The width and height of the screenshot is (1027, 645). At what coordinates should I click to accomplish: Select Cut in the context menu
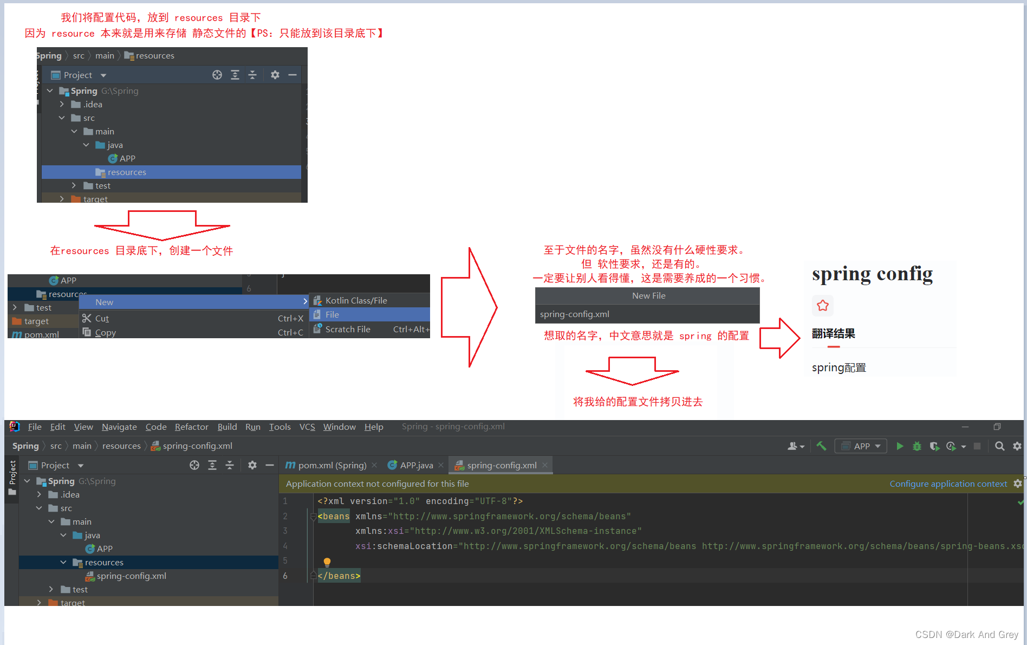coord(193,318)
